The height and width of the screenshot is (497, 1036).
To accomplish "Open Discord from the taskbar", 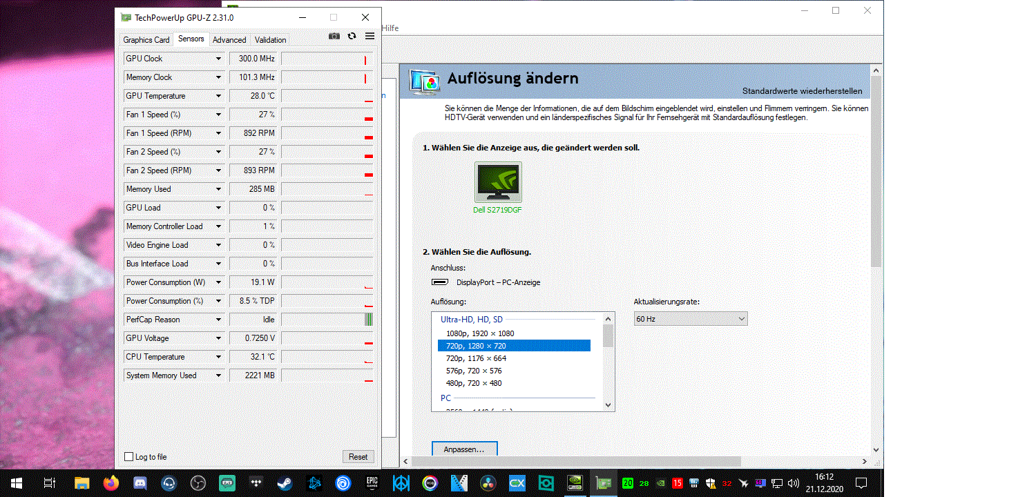I will tap(140, 483).
